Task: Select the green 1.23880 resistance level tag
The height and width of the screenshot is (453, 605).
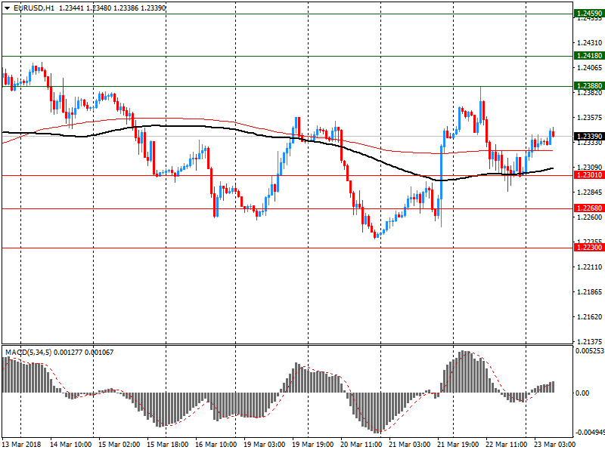Action: coord(588,86)
